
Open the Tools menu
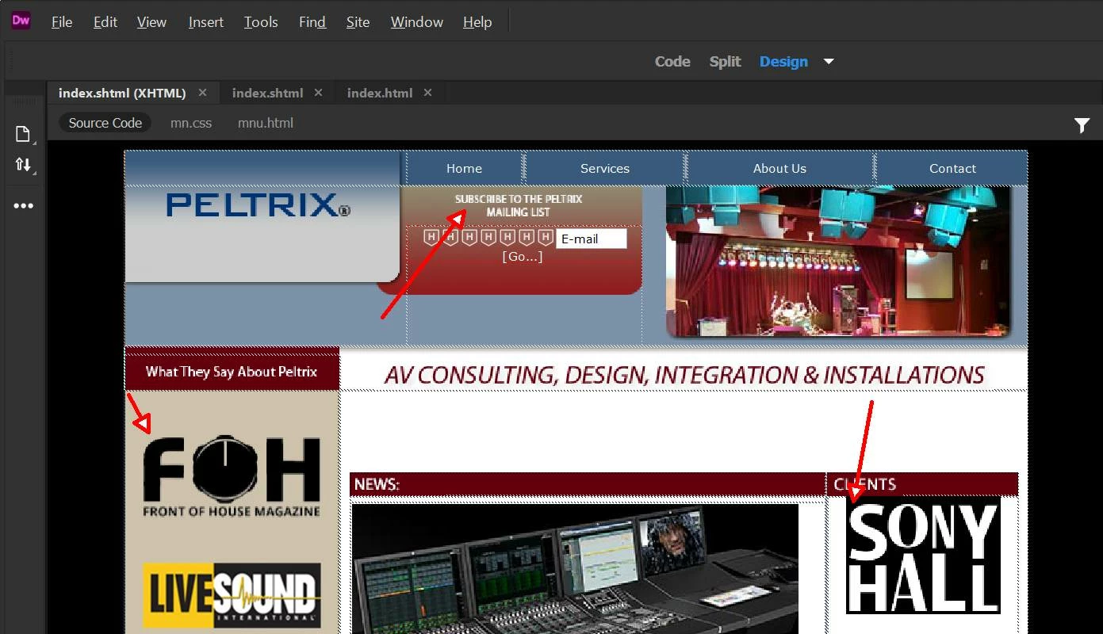[x=261, y=22]
